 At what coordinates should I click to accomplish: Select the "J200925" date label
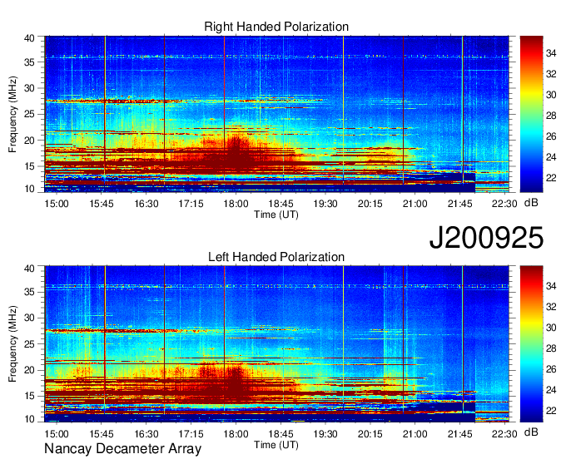[x=486, y=238]
